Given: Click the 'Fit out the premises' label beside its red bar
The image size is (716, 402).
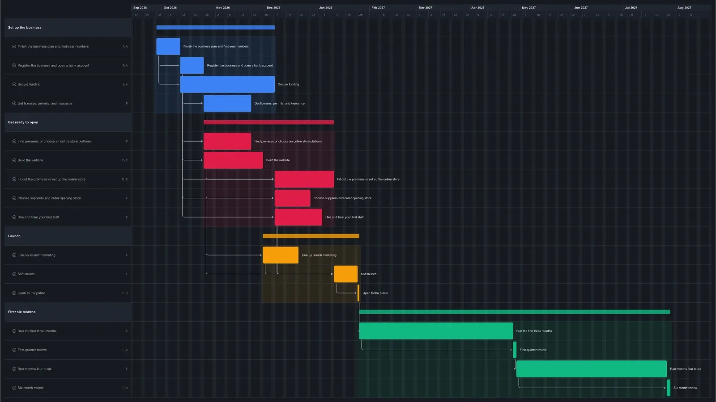Looking at the screenshot, I should tap(368, 180).
